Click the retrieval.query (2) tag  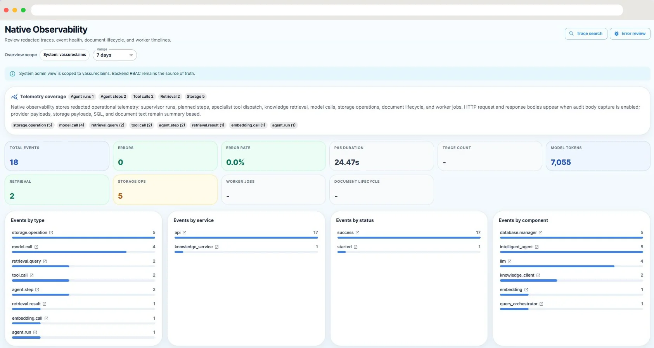(108, 125)
